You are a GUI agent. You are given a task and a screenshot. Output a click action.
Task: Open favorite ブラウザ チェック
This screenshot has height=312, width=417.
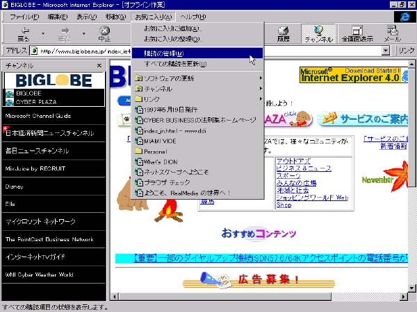pos(197,182)
